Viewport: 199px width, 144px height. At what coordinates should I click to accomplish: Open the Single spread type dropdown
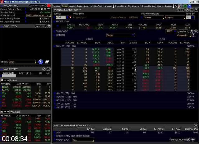121,35
